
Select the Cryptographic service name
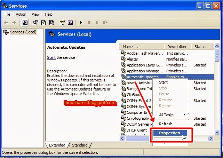click(x=139, y=118)
